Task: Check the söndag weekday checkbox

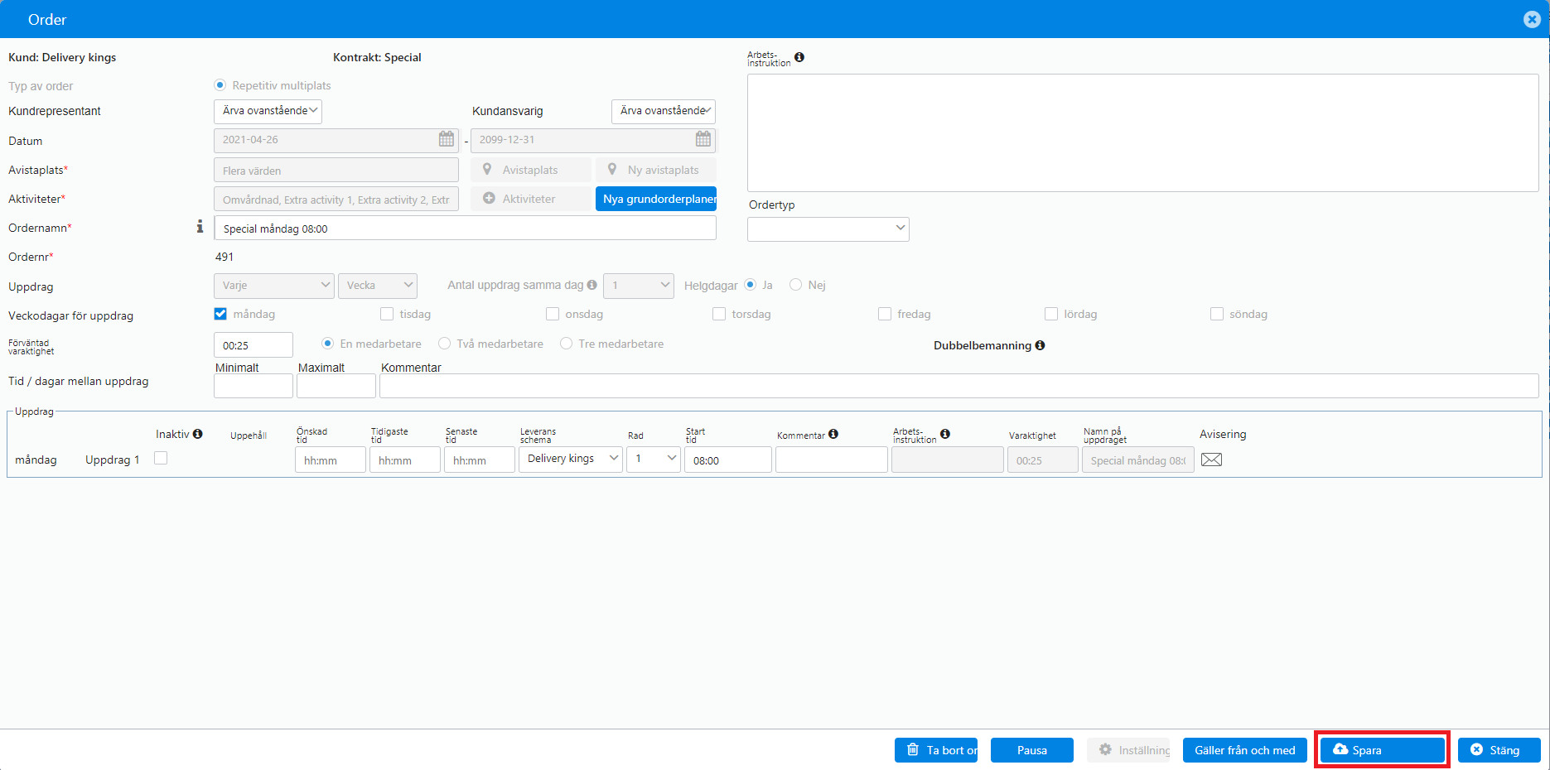Action: 1217,314
